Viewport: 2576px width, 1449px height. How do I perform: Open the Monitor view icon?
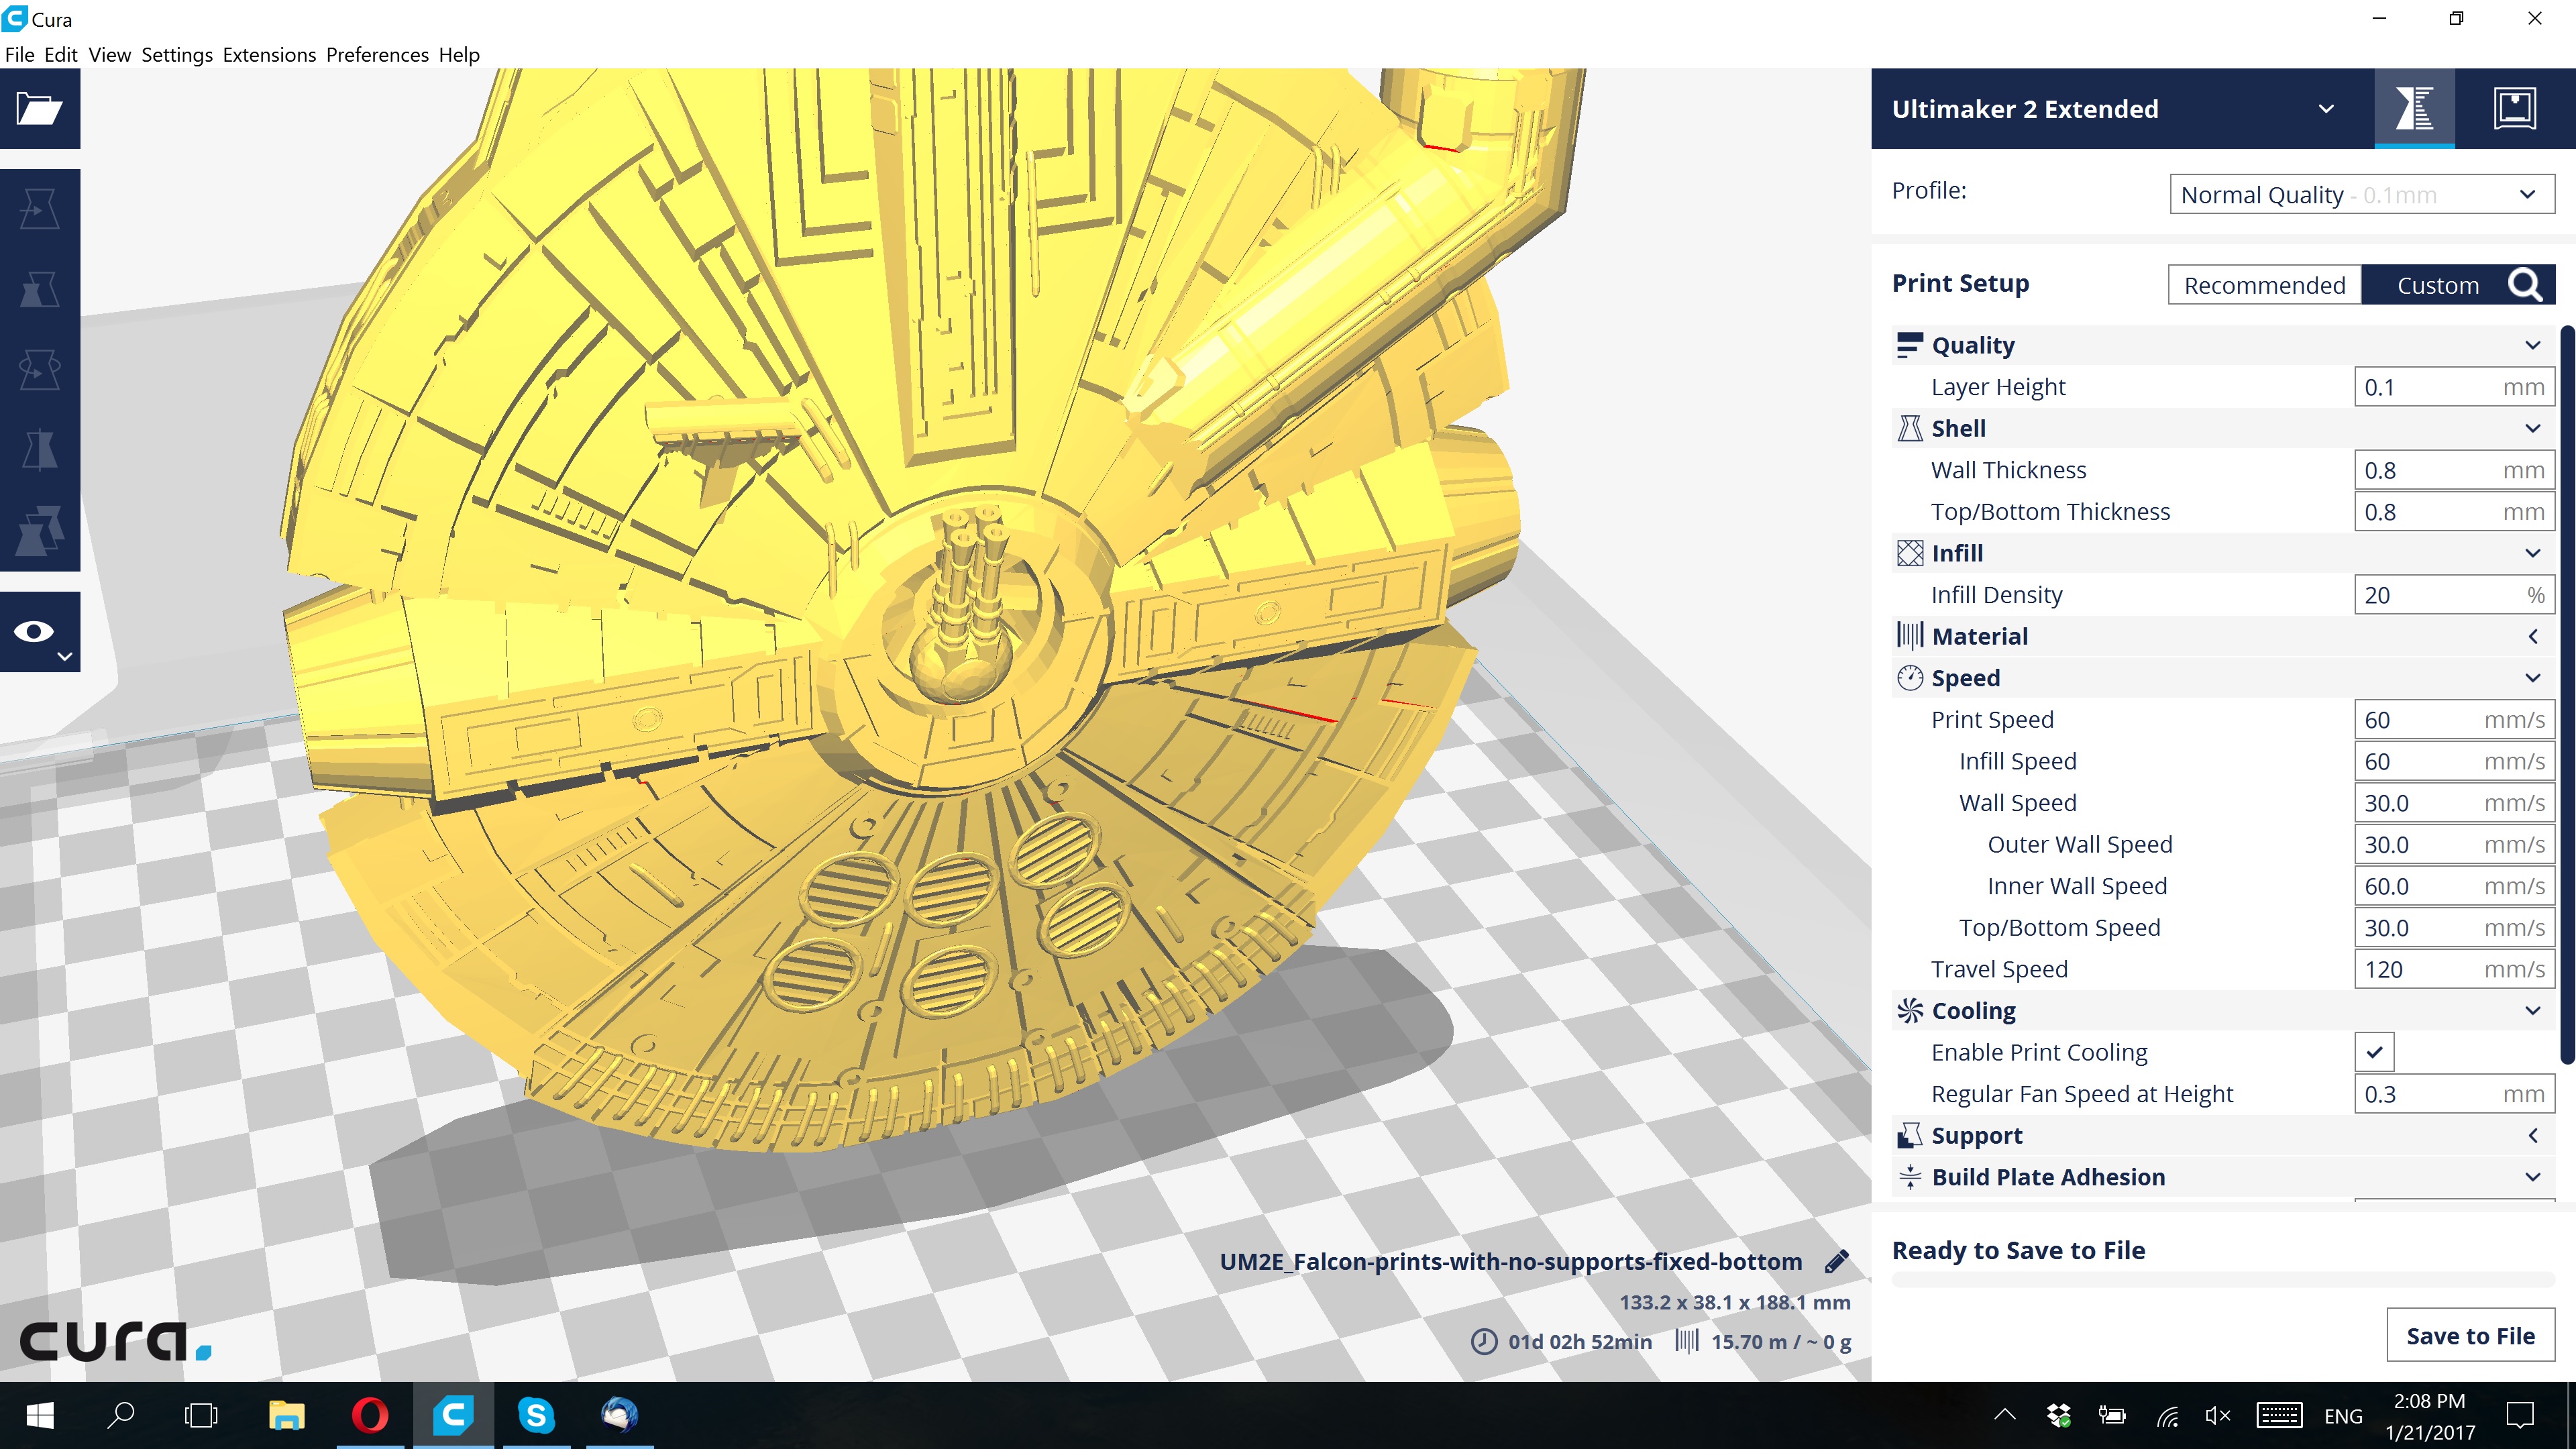point(2514,108)
